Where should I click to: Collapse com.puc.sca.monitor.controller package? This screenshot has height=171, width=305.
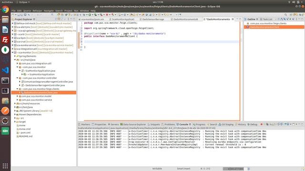coord(17,78)
